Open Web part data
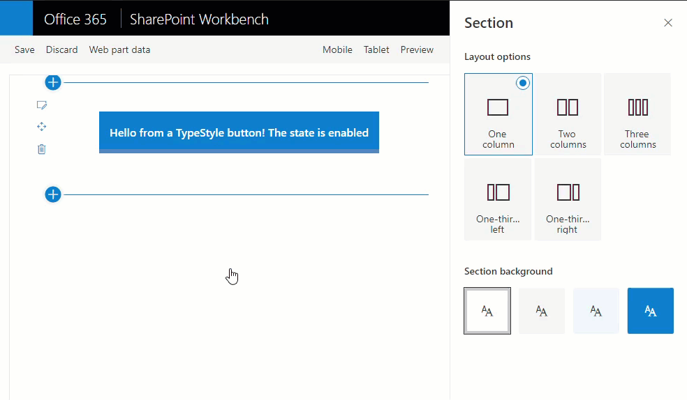 point(119,49)
